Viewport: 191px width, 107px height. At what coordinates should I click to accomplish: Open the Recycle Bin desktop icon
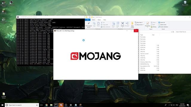pyautogui.click(x=185, y=3)
